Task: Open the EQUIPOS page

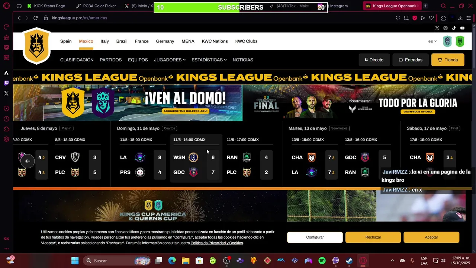Action: tap(138, 60)
